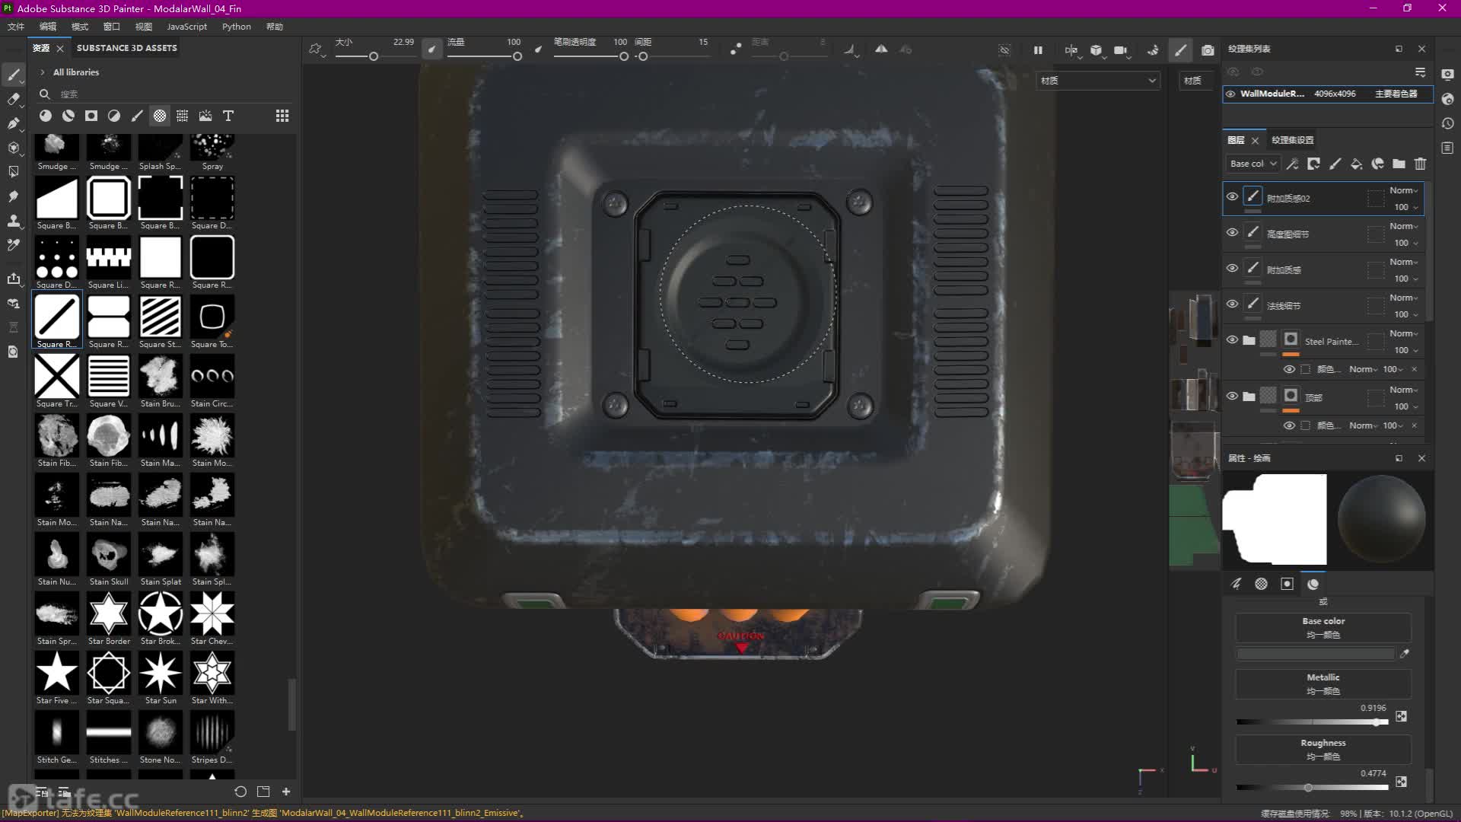This screenshot has height=822, width=1461.
Task: Filter assets by Smart materials icon
Action: (x=68, y=116)
